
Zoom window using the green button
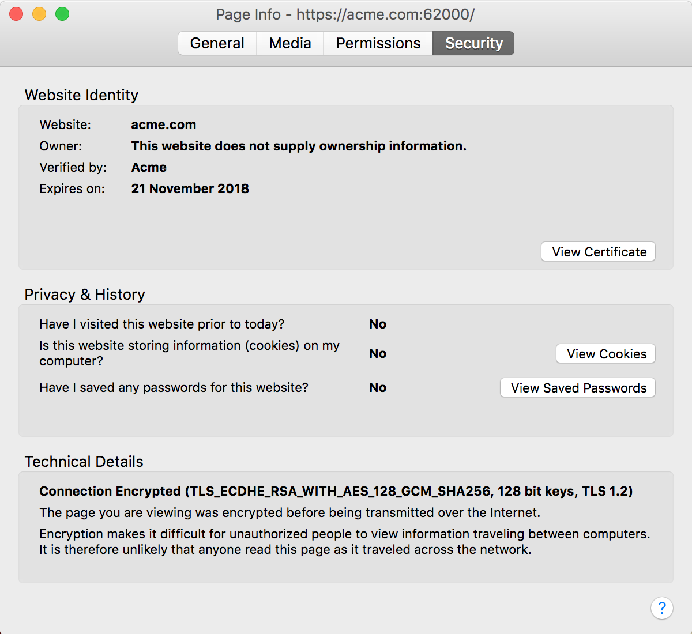pyautogui.click(x=62, y=14)
